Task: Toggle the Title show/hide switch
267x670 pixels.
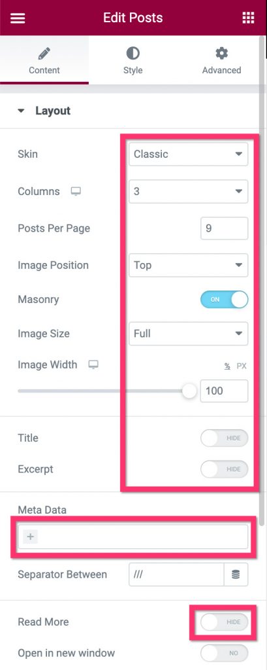Action: pyautogui.click(x=224, y=438)
